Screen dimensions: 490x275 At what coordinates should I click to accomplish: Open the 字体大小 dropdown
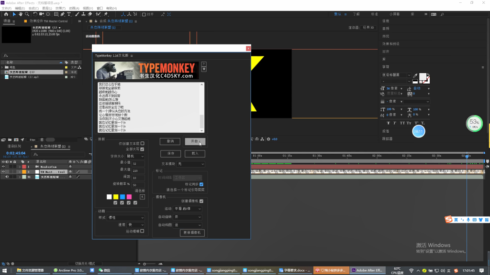tap(135, 156)
